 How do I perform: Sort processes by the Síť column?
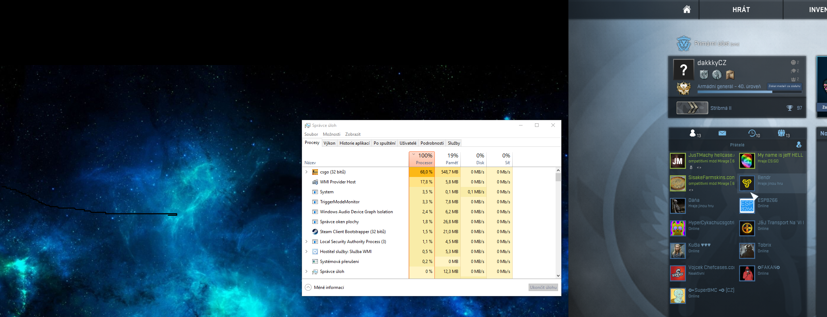499,159
